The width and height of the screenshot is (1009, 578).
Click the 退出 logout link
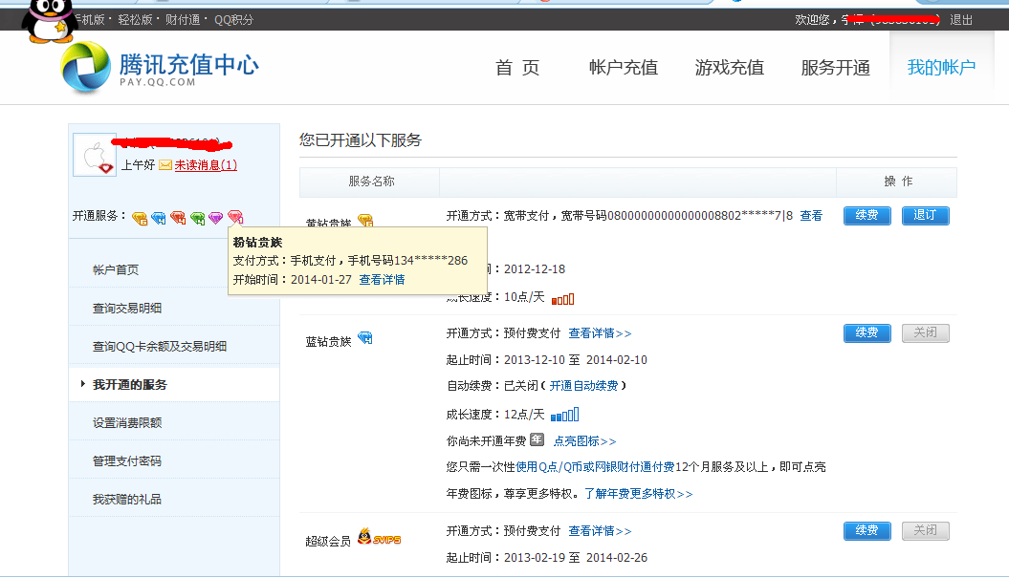pos(961,20)
